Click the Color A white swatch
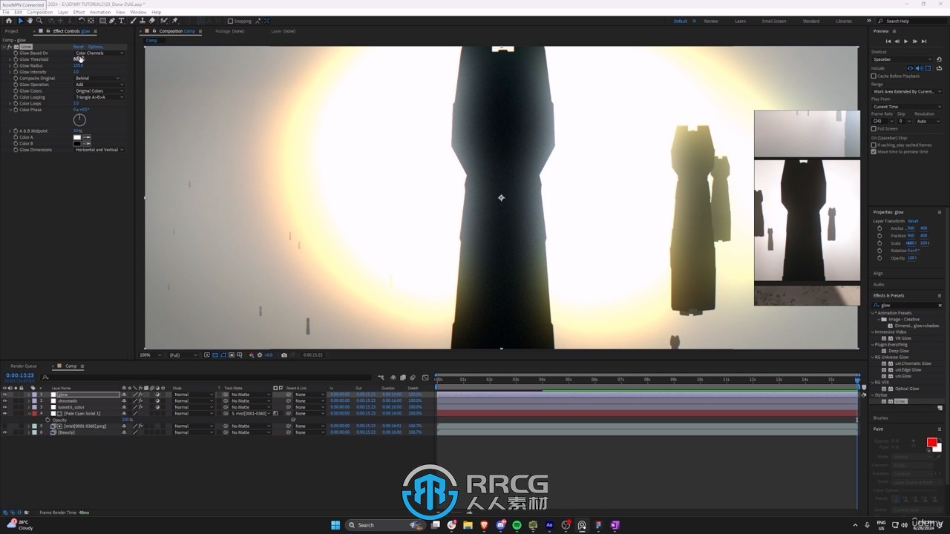This screenshot has height=534, width=950. pyautogui.click(x=77, y=137)
